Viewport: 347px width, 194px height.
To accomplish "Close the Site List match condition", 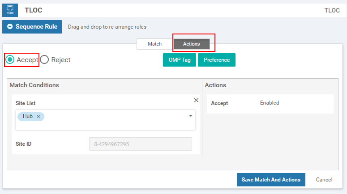I will click(x=196, y=100).
